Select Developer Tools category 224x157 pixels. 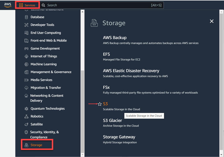[x=43, y=25]
